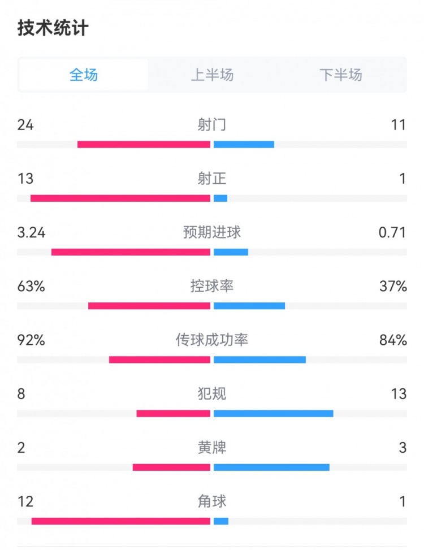Select the 预期进球 label
424x550 pixels.
tap(212, 232)
